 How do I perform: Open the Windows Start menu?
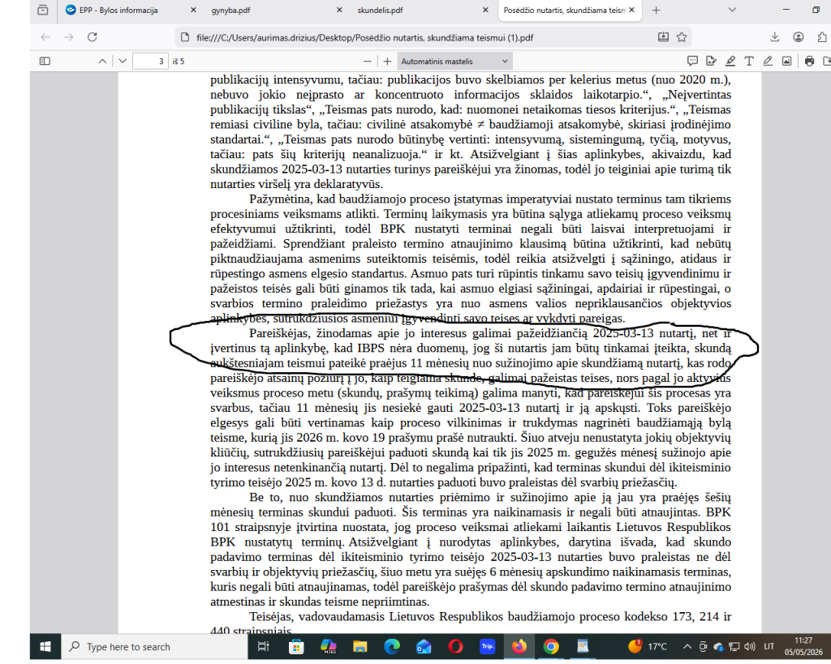click(45, 646)
